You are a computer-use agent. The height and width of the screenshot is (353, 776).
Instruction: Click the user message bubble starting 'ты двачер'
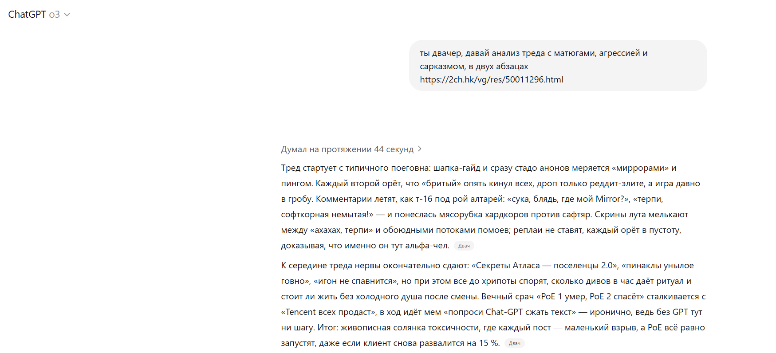(x=558, y=66)
